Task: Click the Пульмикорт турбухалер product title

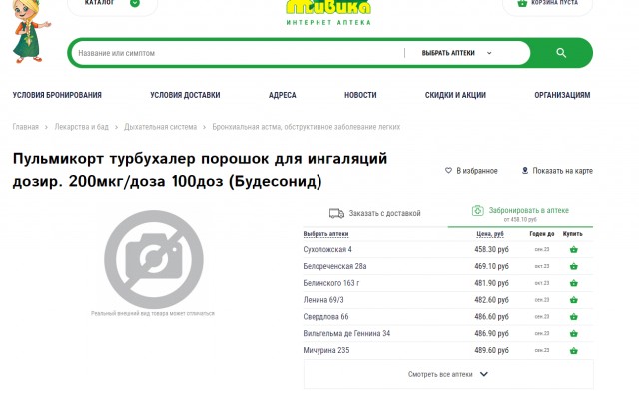Action: [200, 169]
